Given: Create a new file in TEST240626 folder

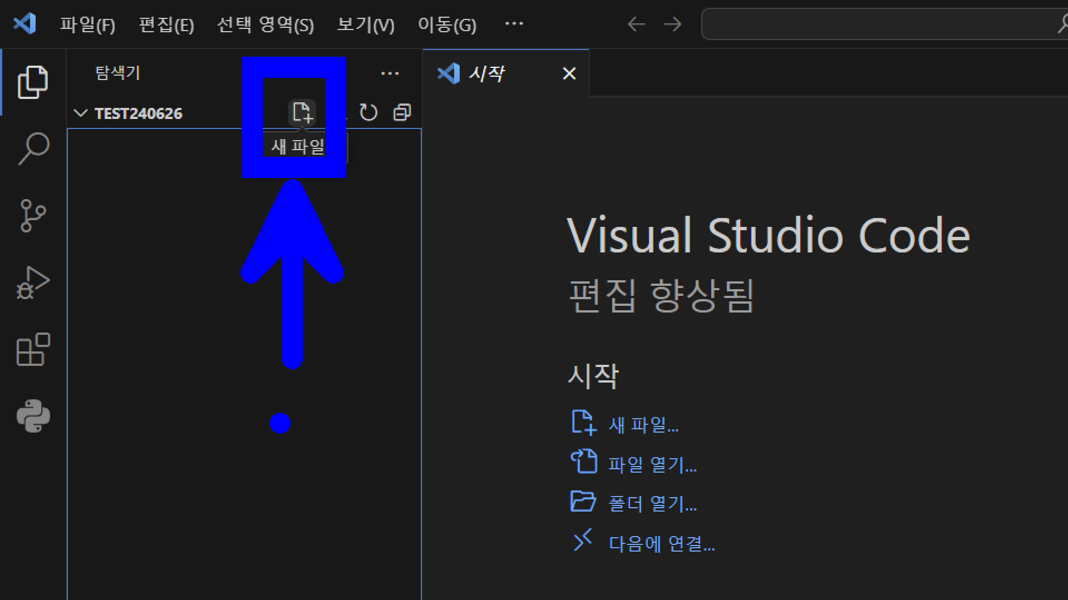Looking at the screenshot, I should point(302,112).
